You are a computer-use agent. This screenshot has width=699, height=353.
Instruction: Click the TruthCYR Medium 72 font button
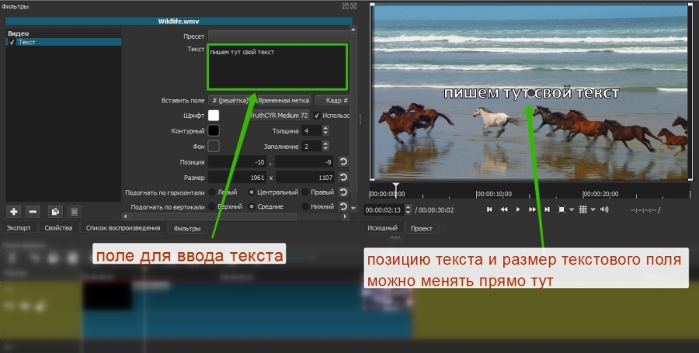point(279,116)
